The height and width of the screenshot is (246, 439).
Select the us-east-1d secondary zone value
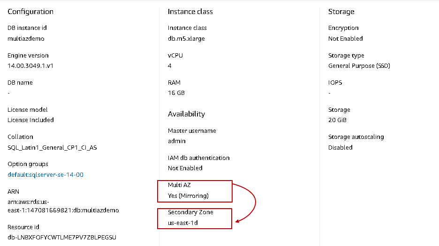click(183, 223)
